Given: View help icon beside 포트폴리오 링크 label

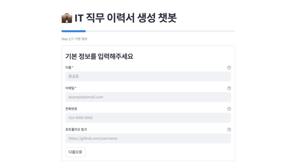Looking at the screenshot, I should [229, 130].
